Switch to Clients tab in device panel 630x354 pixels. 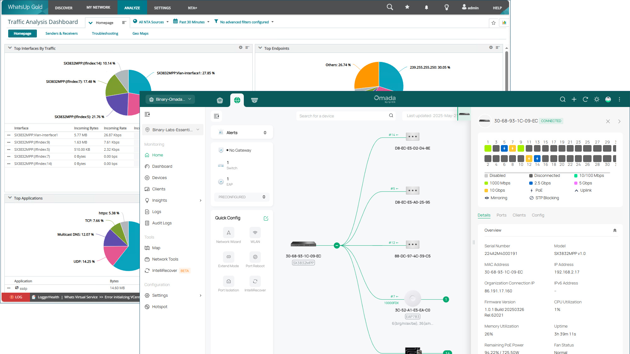519,215
